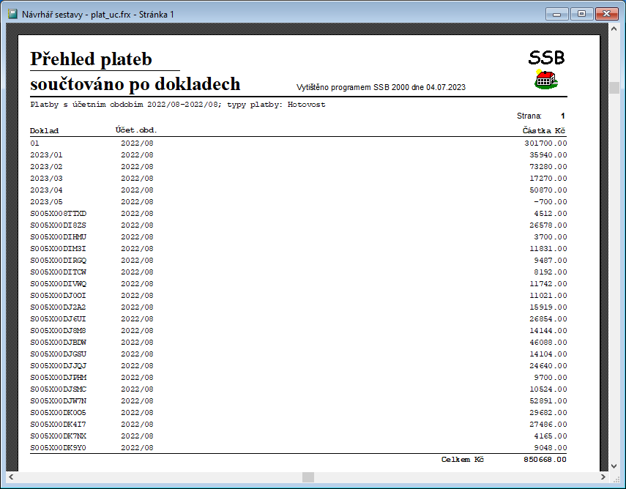Image resolution: width=626 pixels, height=489 pixels.
Task: Click the 'Doklad' column header
Action: click(44, 130)
